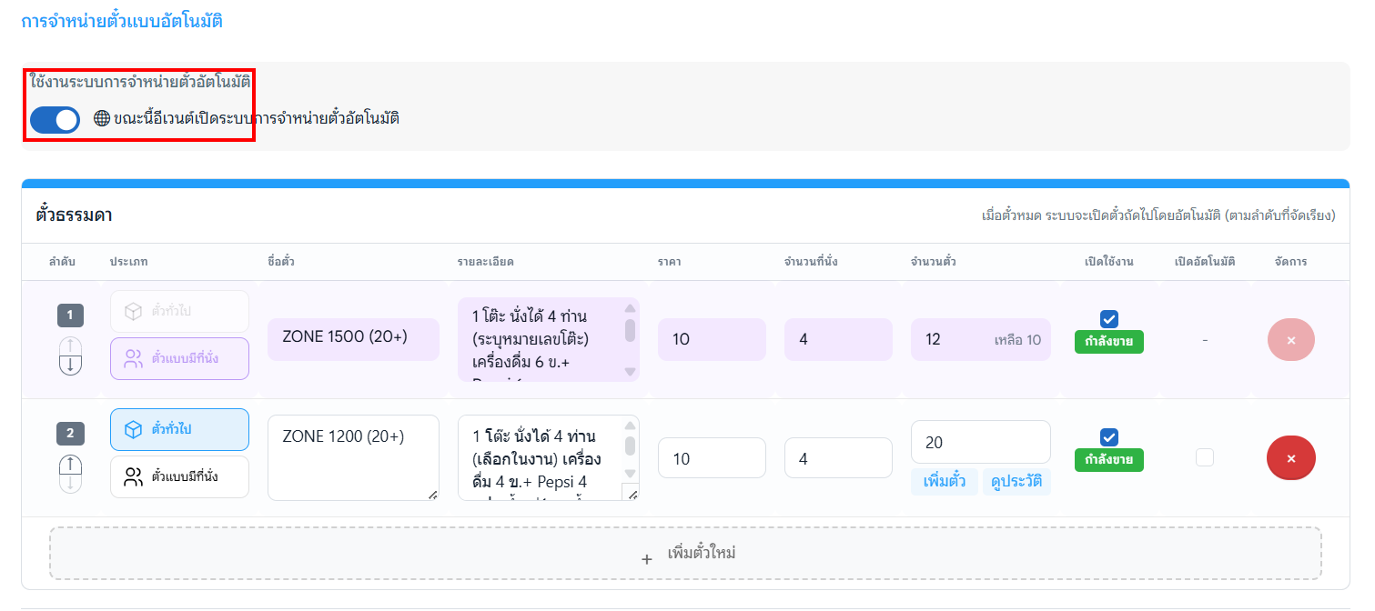Click seat count field in row 2
Screen dimensions: 1375x611
pos(838,459)
